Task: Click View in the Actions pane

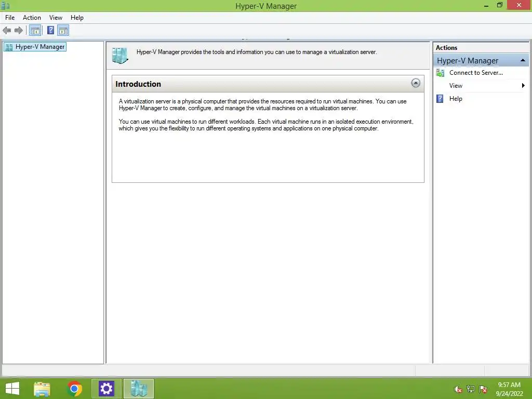Action: (x=456, y=86)
